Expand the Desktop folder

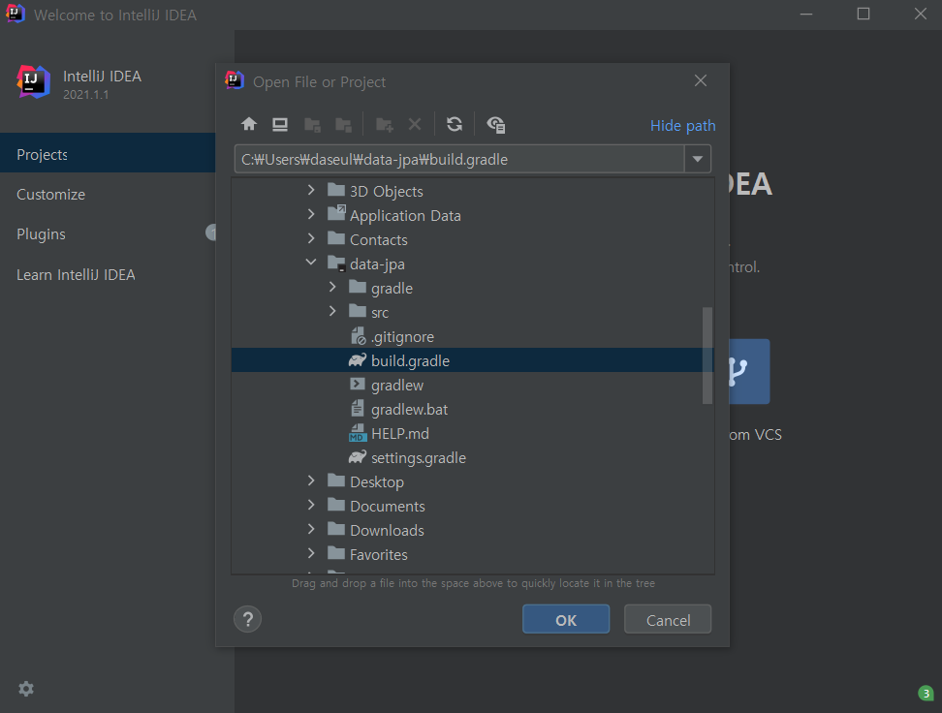(x=311, y=480)
